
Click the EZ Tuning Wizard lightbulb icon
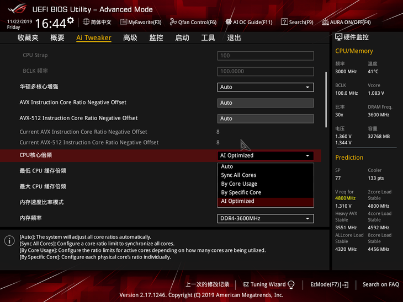pos(291,284)
